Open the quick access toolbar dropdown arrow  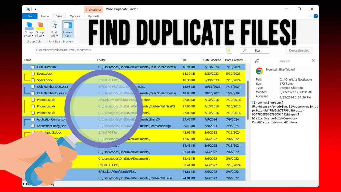click(x=35, y=9)
